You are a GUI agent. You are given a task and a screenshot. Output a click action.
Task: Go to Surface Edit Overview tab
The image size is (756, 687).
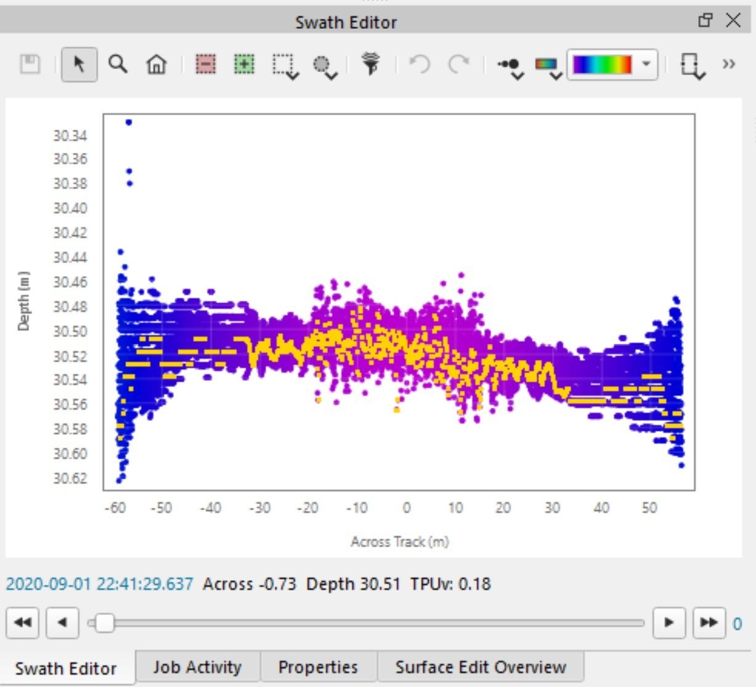pyautogui.click(x=480, y=667)
